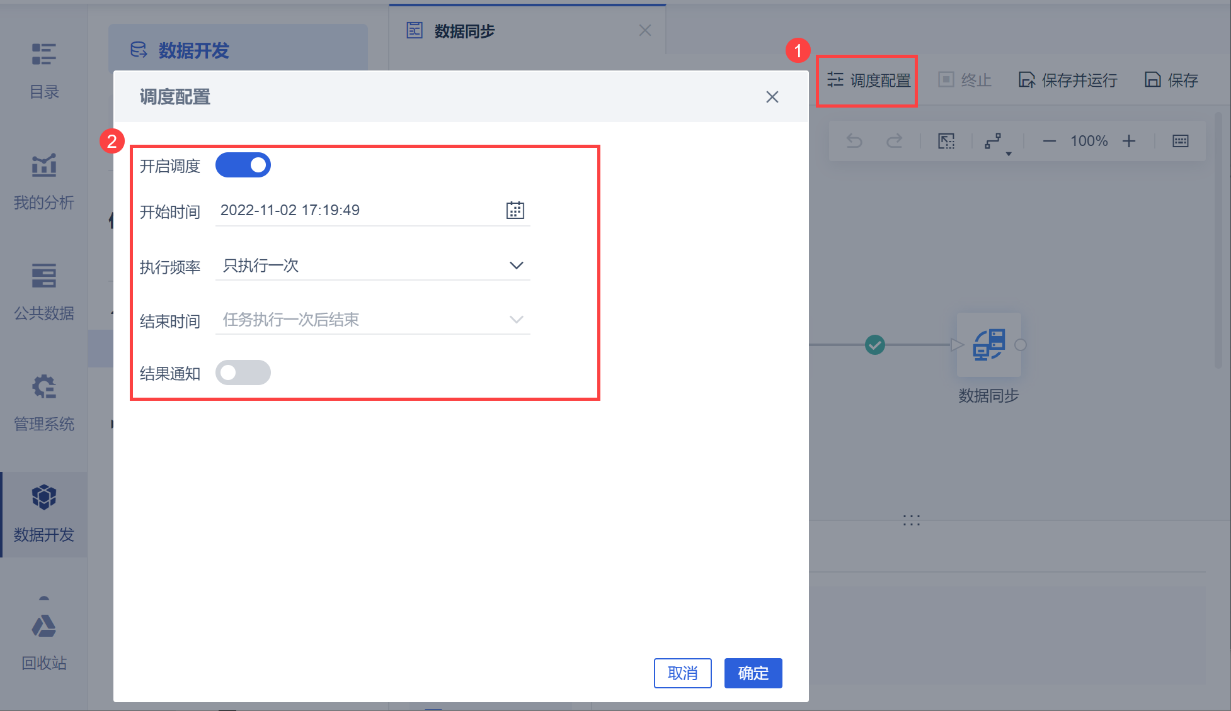Select the 数据同步 node on canvas

point(988,345)
